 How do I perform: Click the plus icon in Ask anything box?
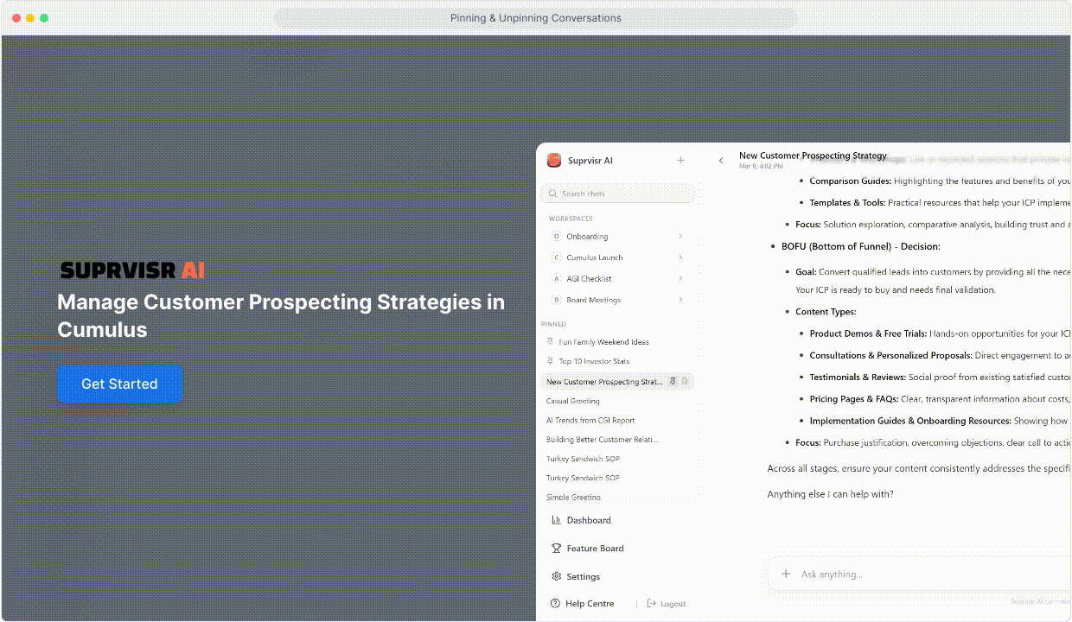(786, 574)
